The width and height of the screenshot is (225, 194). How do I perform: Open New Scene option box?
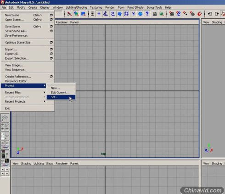click(51, 15)
